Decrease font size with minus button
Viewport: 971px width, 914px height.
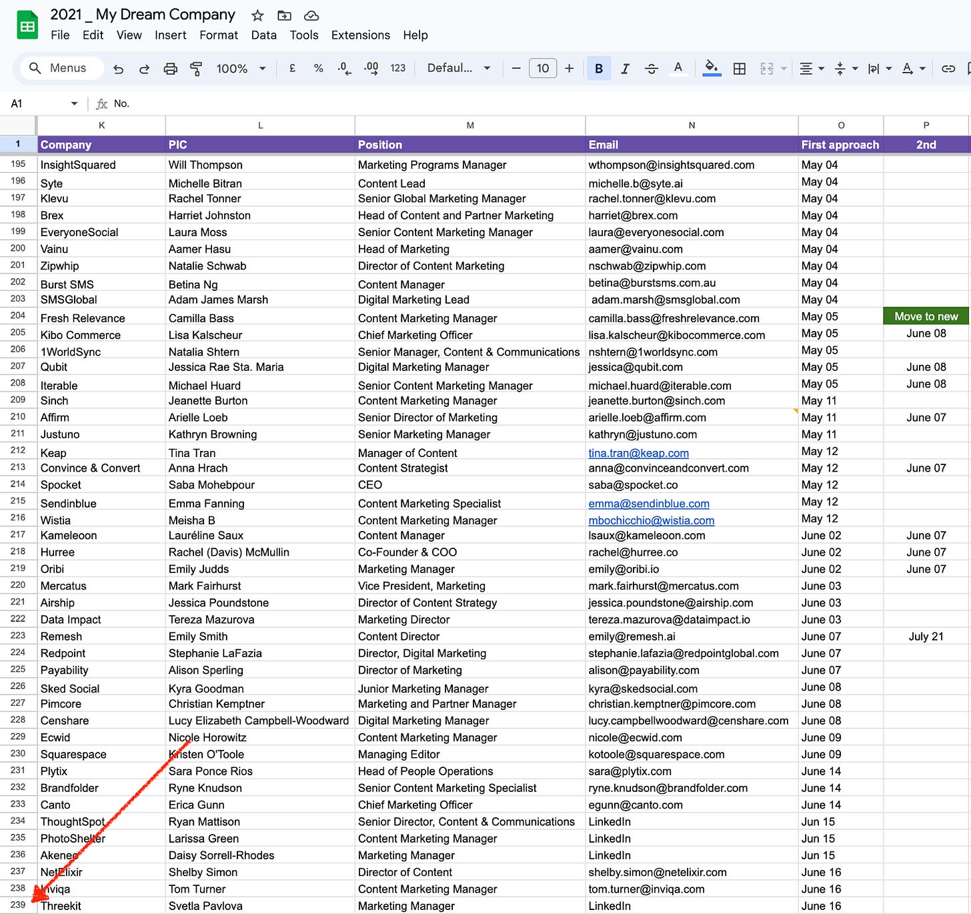(x=516, y=68)
